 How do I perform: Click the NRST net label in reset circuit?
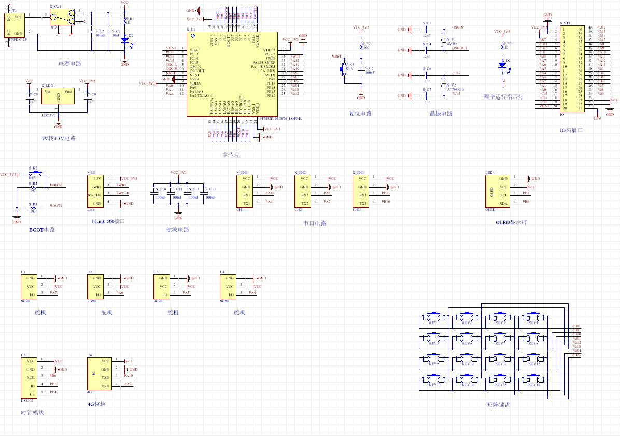pos(336,57)
